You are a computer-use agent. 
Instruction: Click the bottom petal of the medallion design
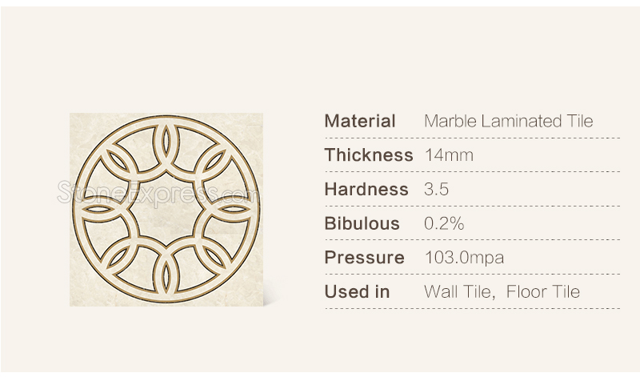point(166,279)
